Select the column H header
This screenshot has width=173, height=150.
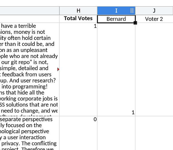[x=78, y=10]
